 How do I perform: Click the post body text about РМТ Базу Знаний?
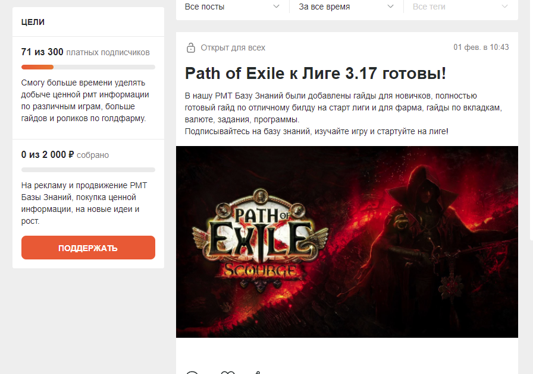[343, 113]
